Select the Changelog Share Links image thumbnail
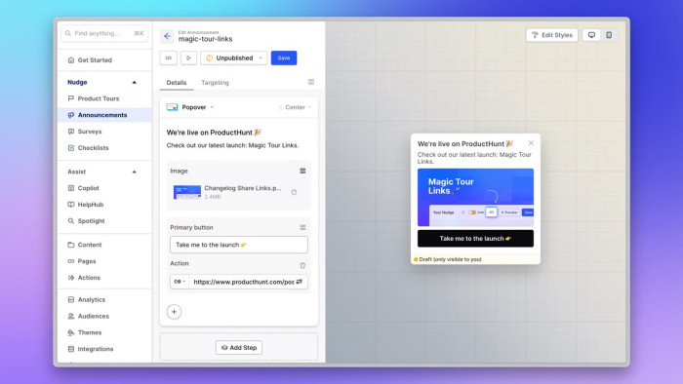This screenshot has width=683, height=384. (x=187, y=192)
